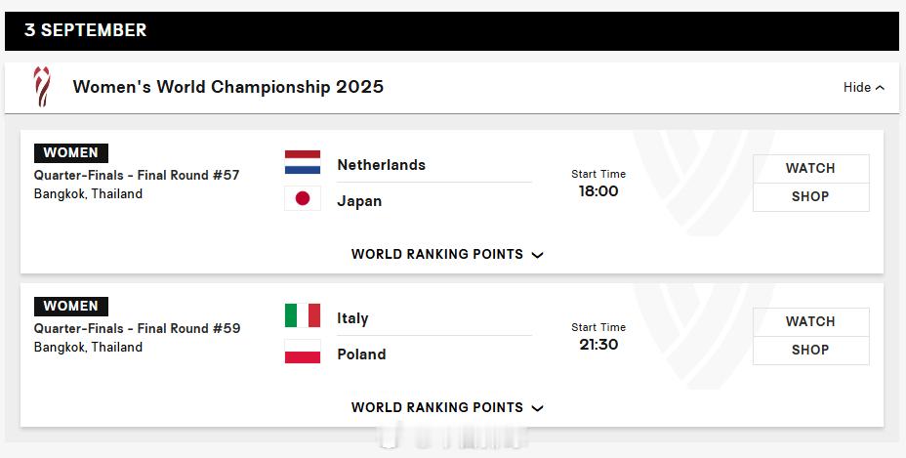Open Quarter-Finals Final Round #57 details
Image resolution: width=906 pixels, height=458 pixels.
(137, 175)
